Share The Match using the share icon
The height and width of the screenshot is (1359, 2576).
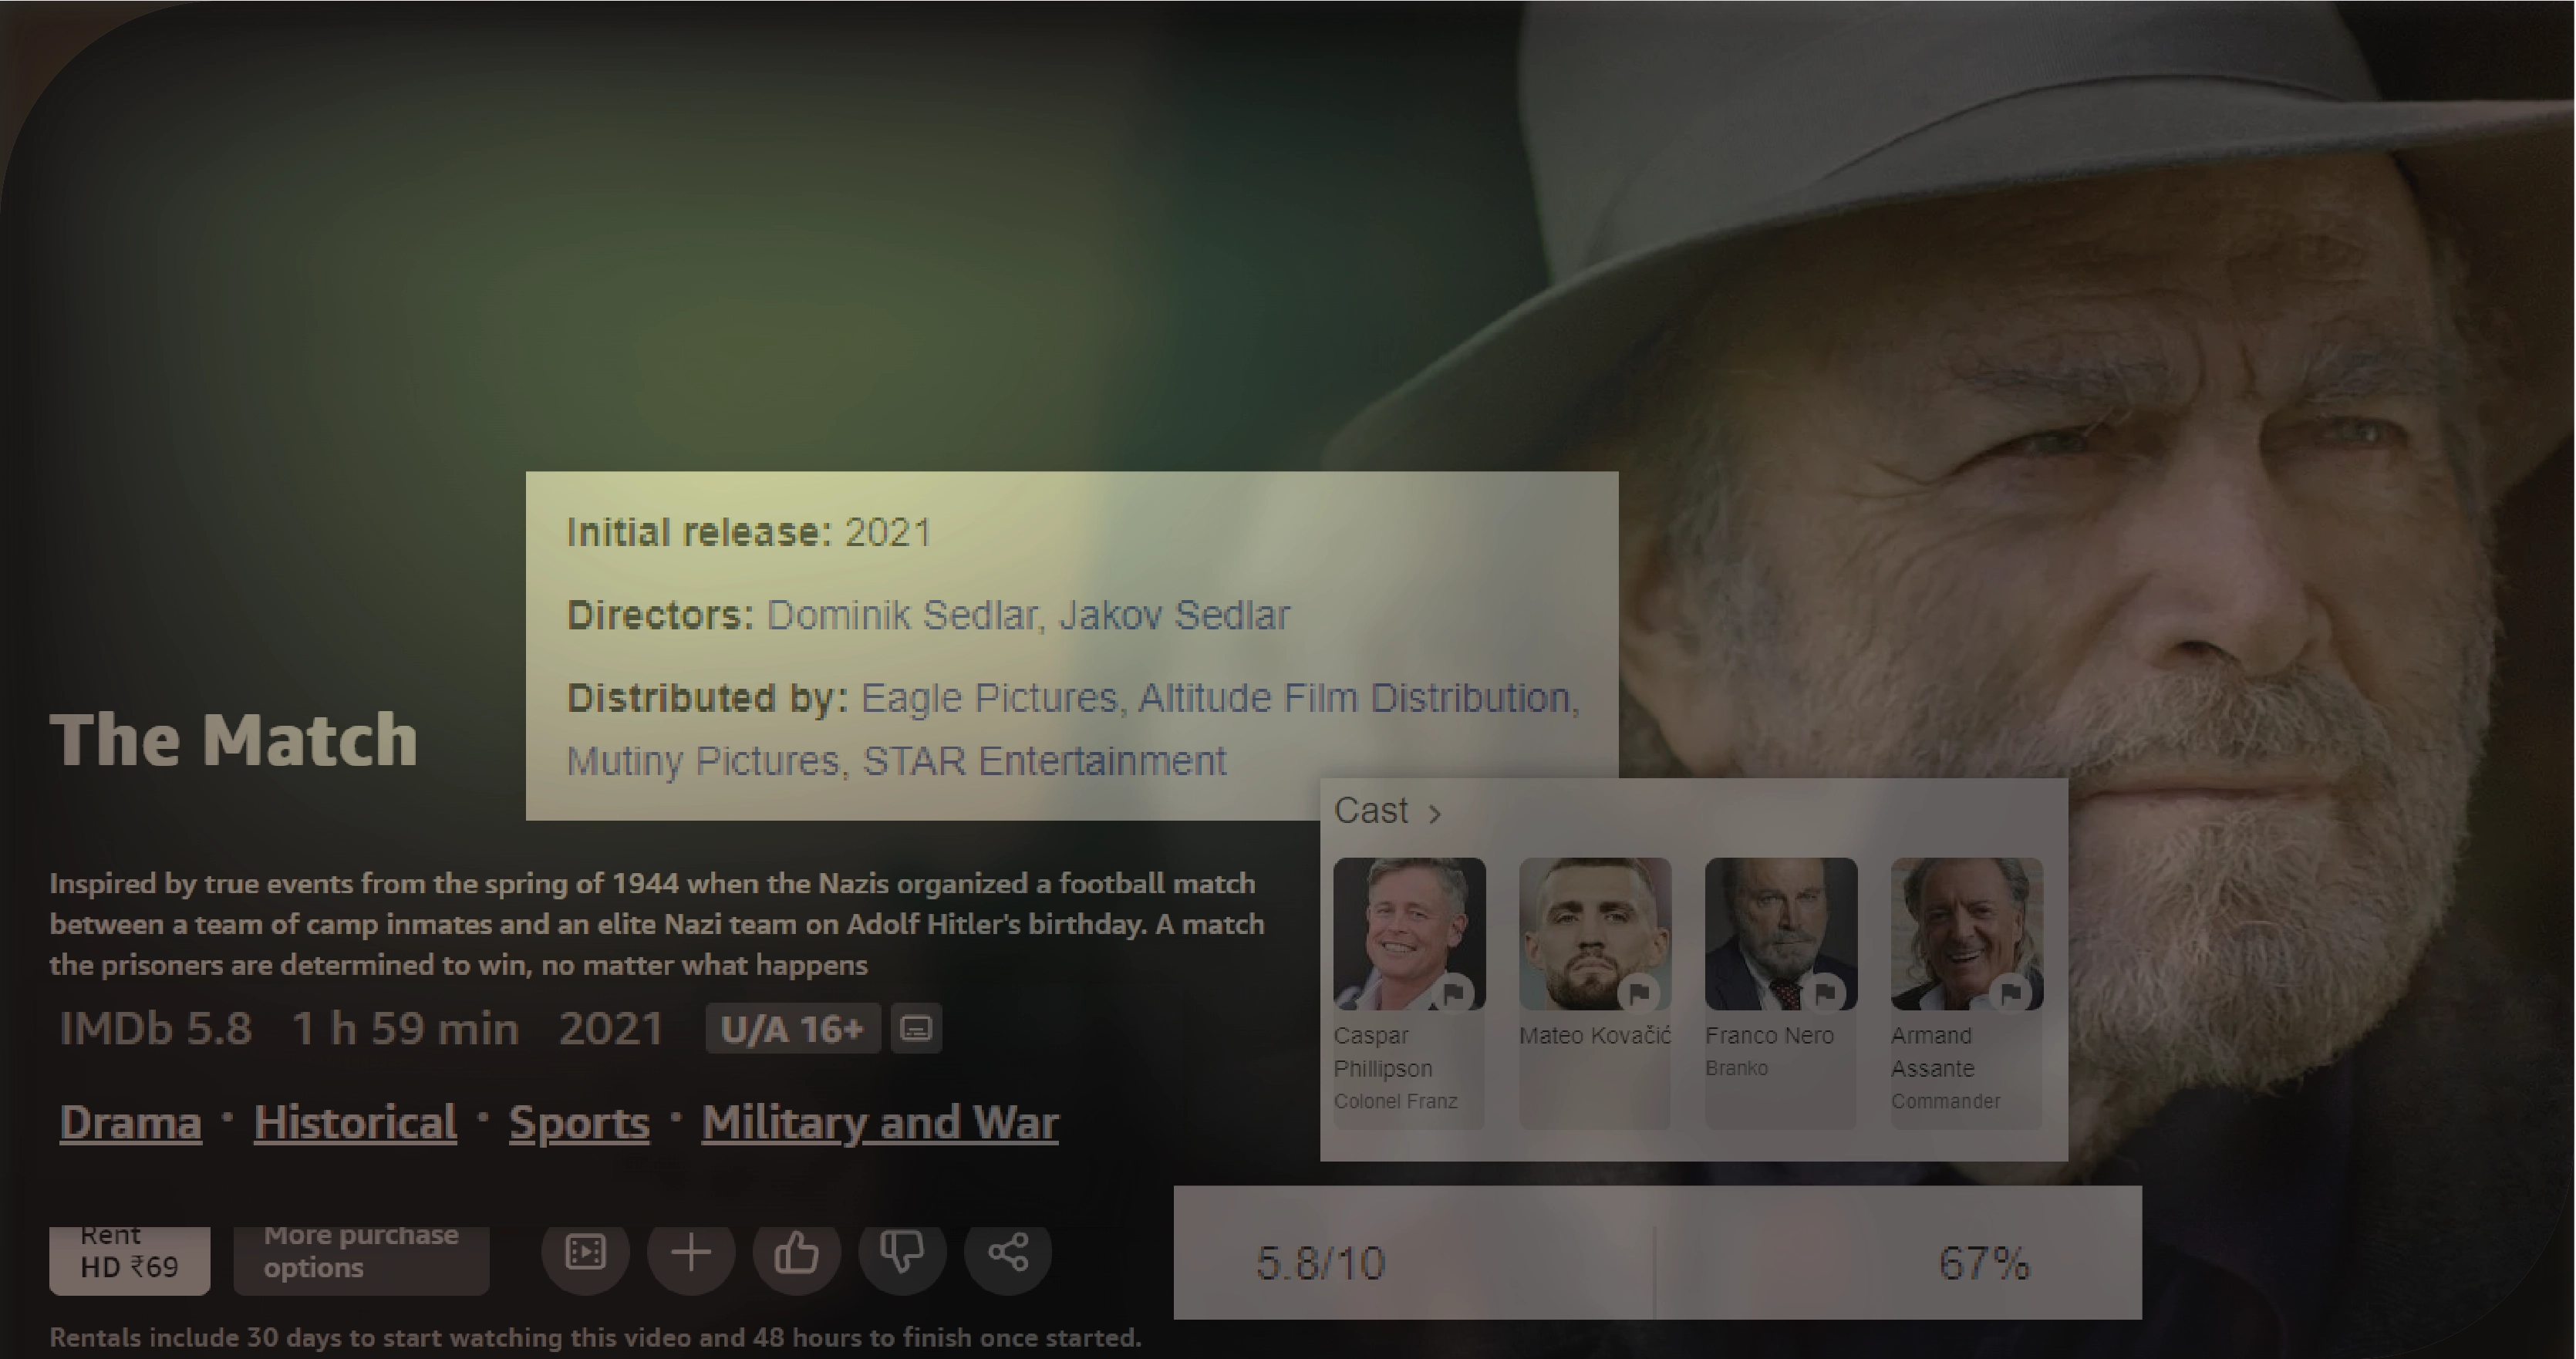point(1008,1253)
